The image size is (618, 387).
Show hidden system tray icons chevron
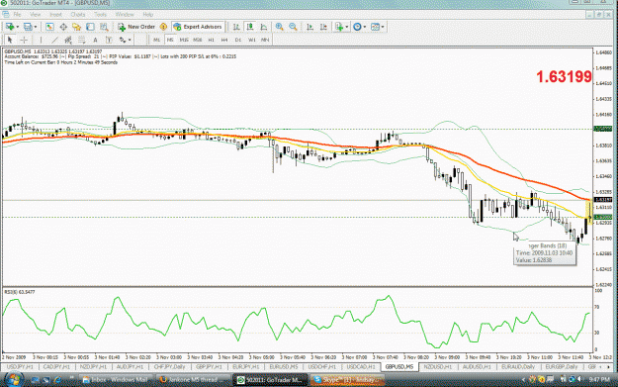click(523, 380)
